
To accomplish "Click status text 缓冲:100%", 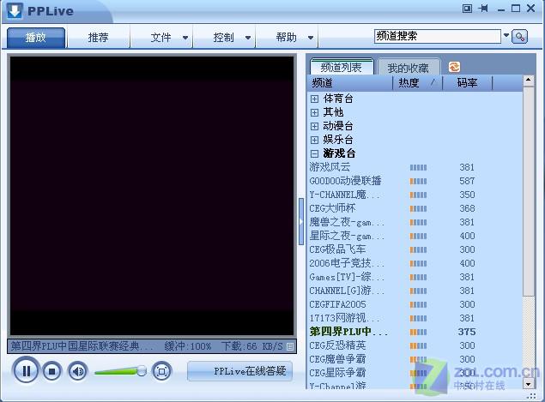I will (188, 346).
